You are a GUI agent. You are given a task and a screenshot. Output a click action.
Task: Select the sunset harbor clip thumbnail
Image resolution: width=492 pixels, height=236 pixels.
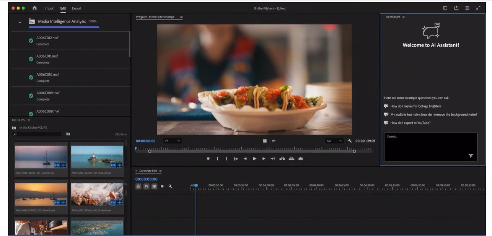[41, 194]
